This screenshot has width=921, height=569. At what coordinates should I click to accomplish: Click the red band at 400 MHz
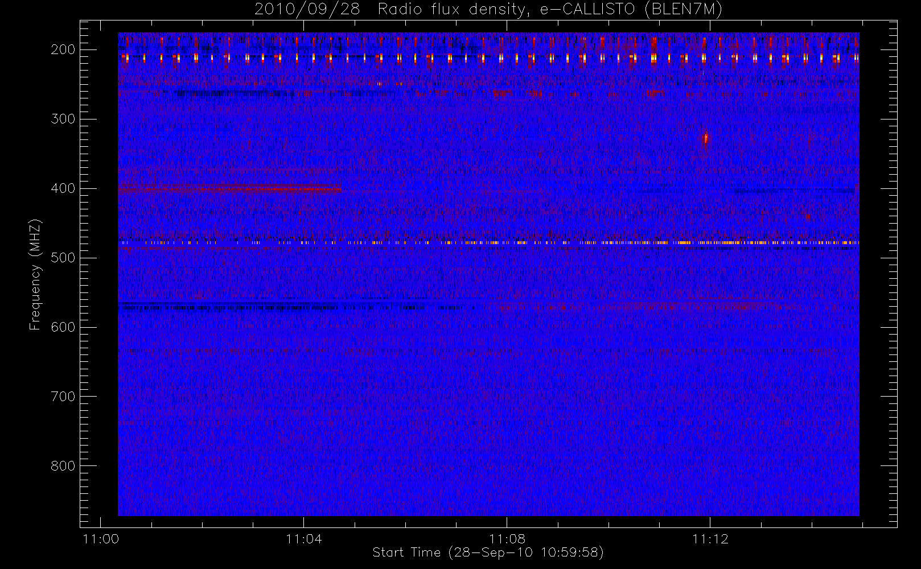click(230, 189)
